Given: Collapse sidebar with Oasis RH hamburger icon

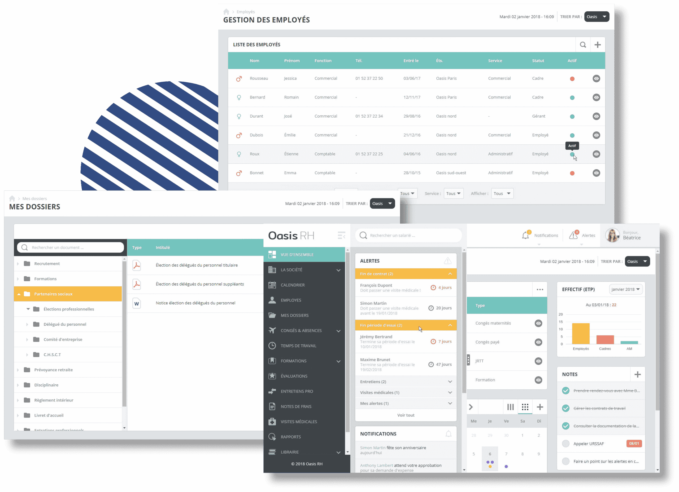Looking at the screenshot, I should point(341,235).
